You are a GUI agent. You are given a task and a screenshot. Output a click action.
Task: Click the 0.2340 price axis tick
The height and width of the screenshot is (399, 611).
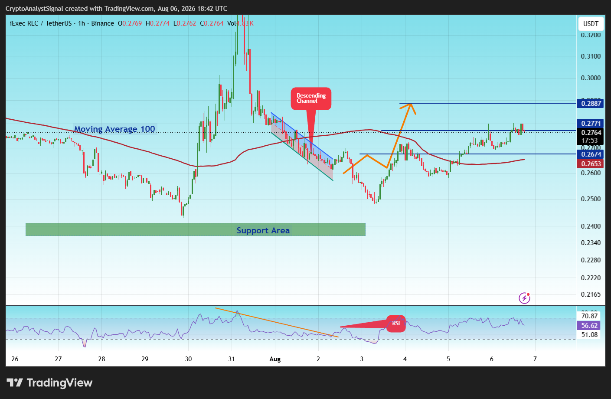tap(591, 243)
